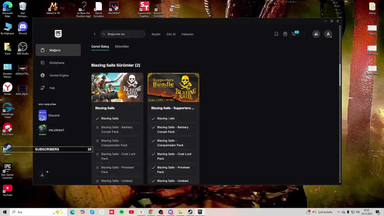Viewport: 384px width, 216px height.
Task: Open Chrome from the taskbar
Action: 151,212
